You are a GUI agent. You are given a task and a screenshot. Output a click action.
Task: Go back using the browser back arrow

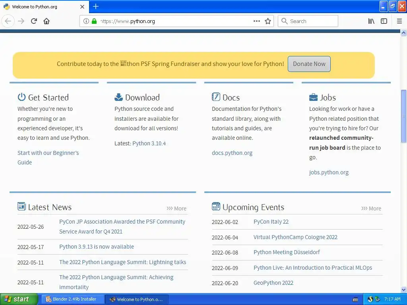pyautogui.click(x=8, y=21)
